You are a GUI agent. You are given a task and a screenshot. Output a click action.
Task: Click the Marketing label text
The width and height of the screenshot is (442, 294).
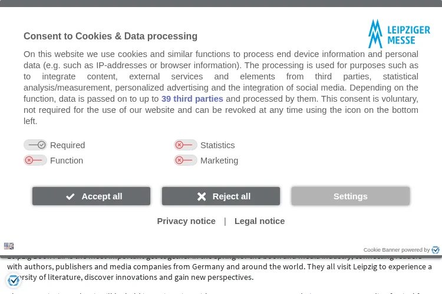point(219,161)
